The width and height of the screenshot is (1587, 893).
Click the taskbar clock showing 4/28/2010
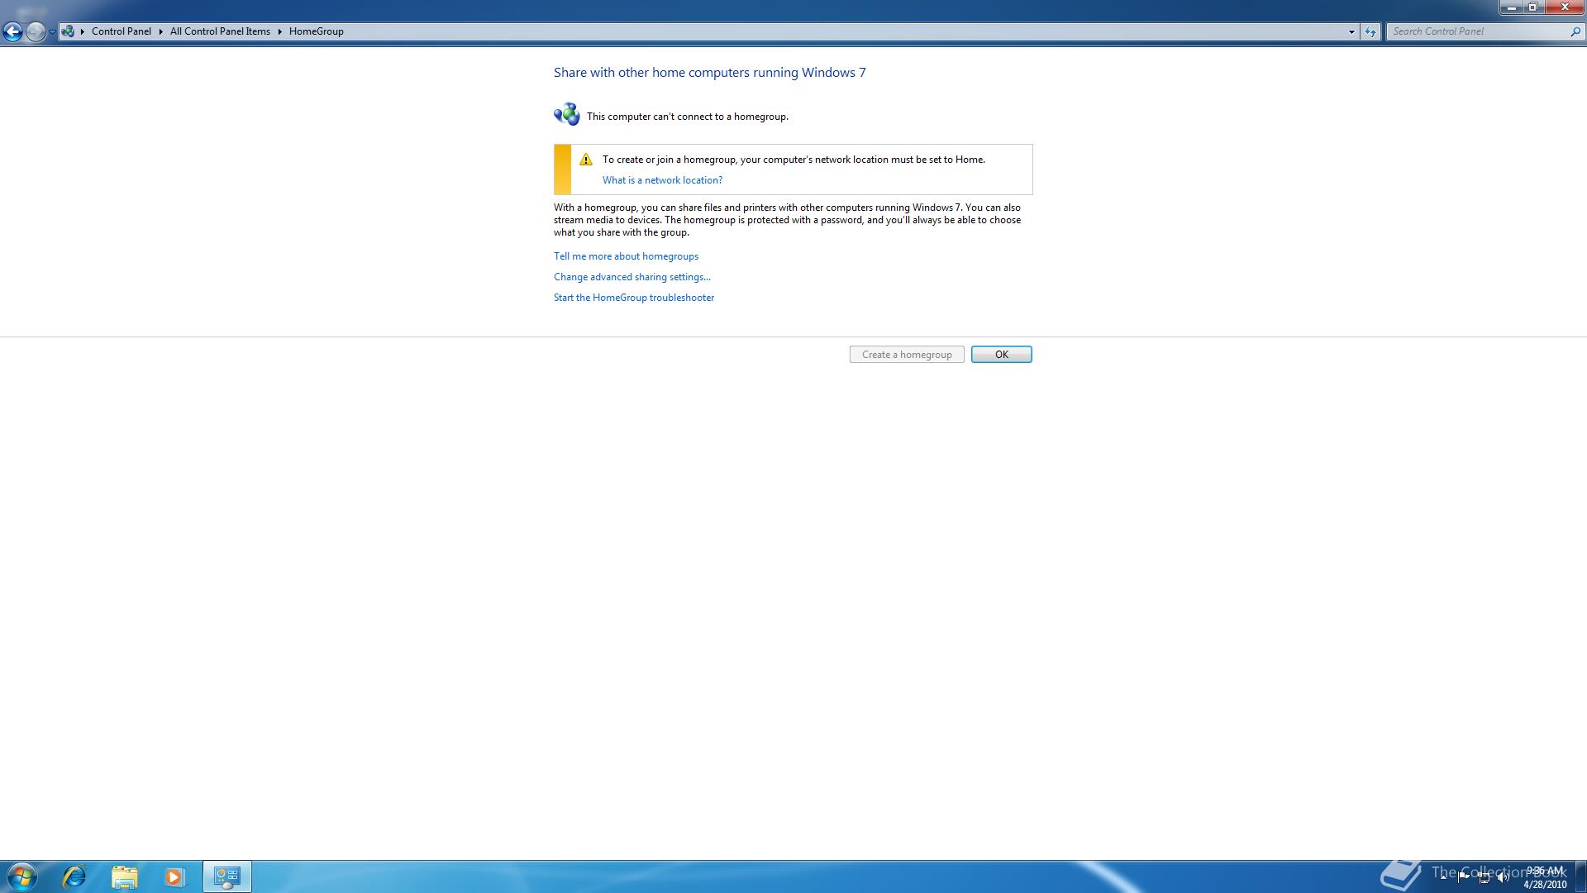(1545, 877)
